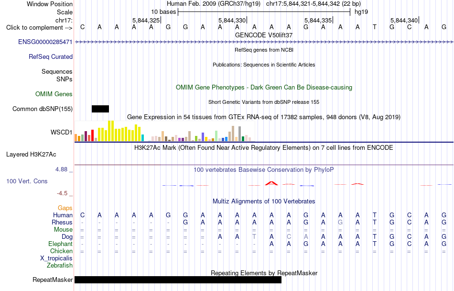The height and width of the screenshot is (291, 454).
Task: Click the 5,844,330 position marker
Action: (232, 20)
